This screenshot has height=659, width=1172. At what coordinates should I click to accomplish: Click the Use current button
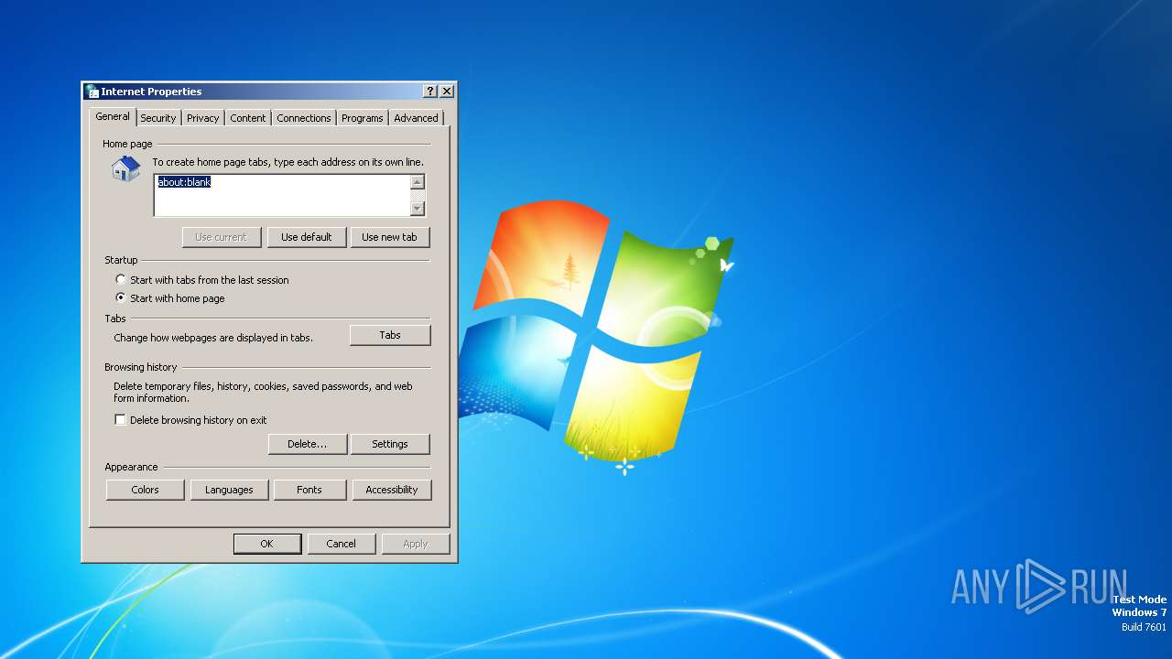(x=221, y=237)
